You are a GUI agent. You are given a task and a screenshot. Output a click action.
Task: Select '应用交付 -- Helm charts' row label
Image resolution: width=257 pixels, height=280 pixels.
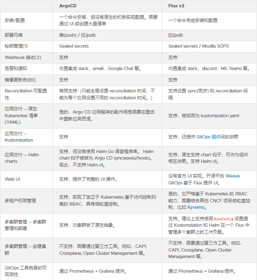click(x=22, y=158)
